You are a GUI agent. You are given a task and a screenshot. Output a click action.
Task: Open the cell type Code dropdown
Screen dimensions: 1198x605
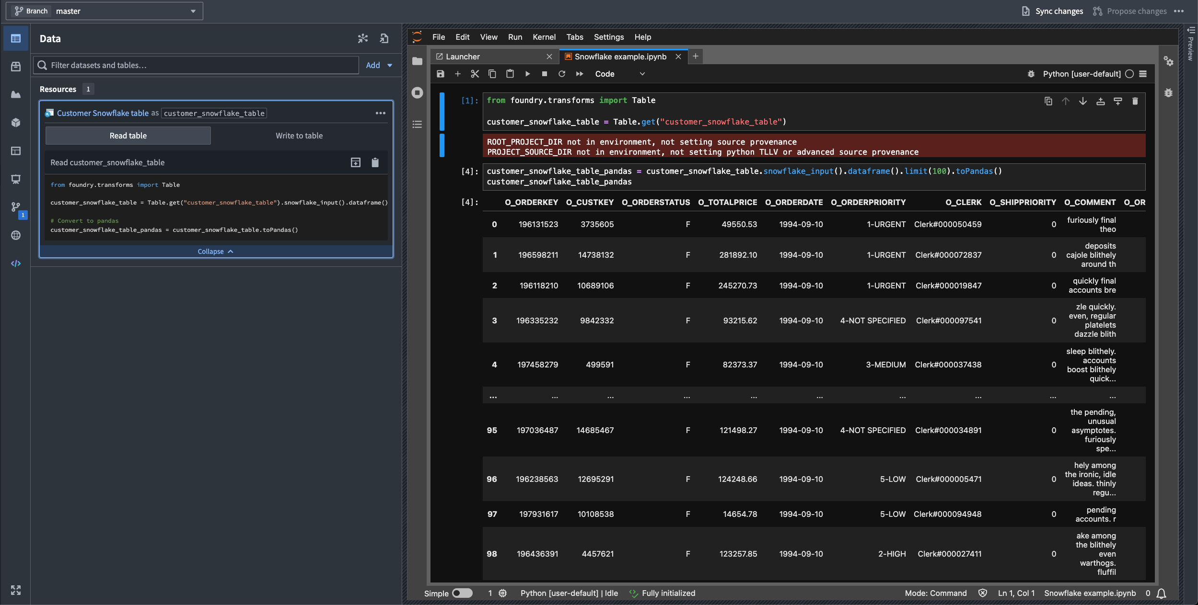coord(618,74)
